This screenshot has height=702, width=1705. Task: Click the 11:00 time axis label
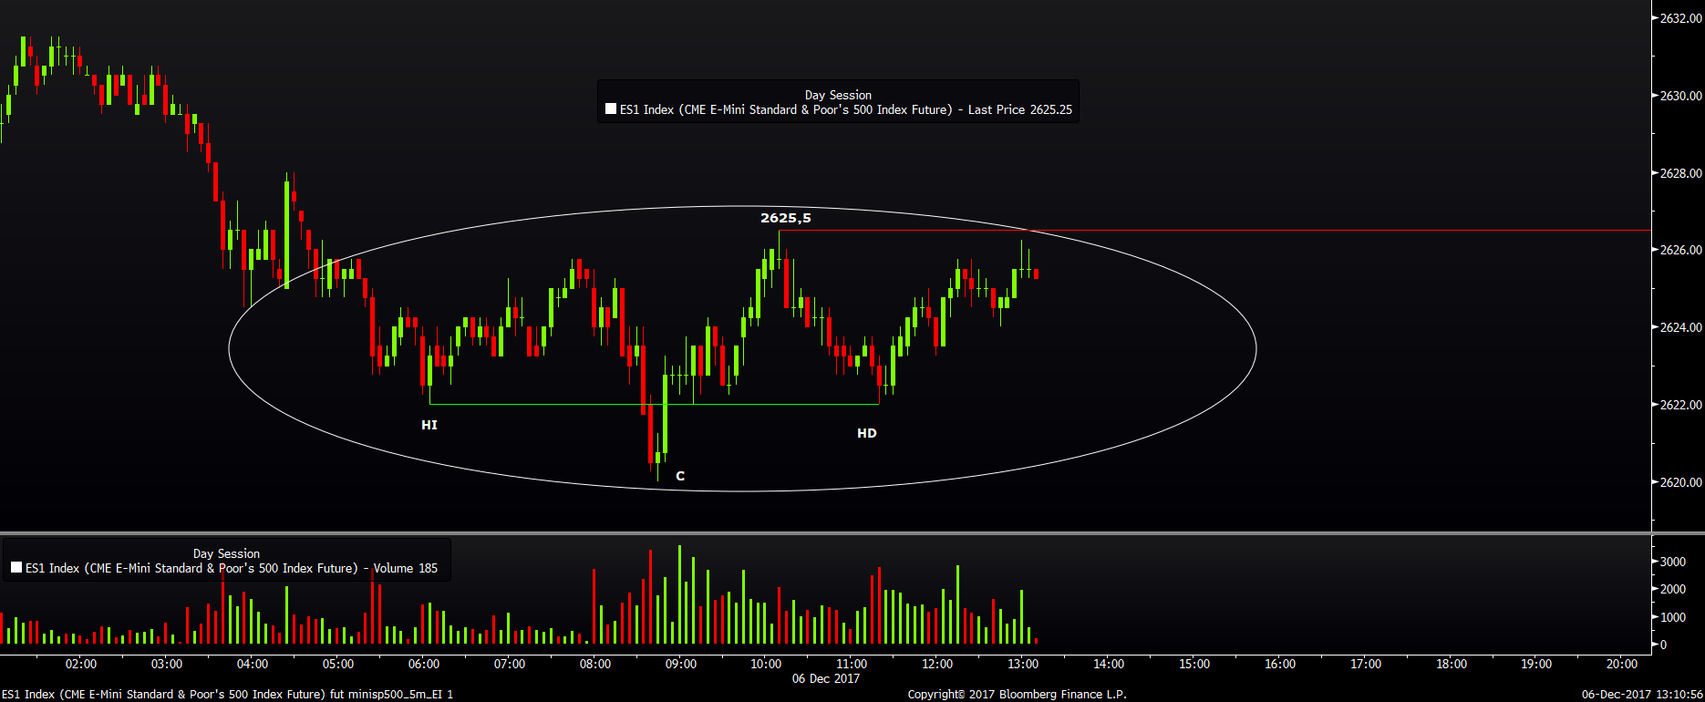point(852,664)
